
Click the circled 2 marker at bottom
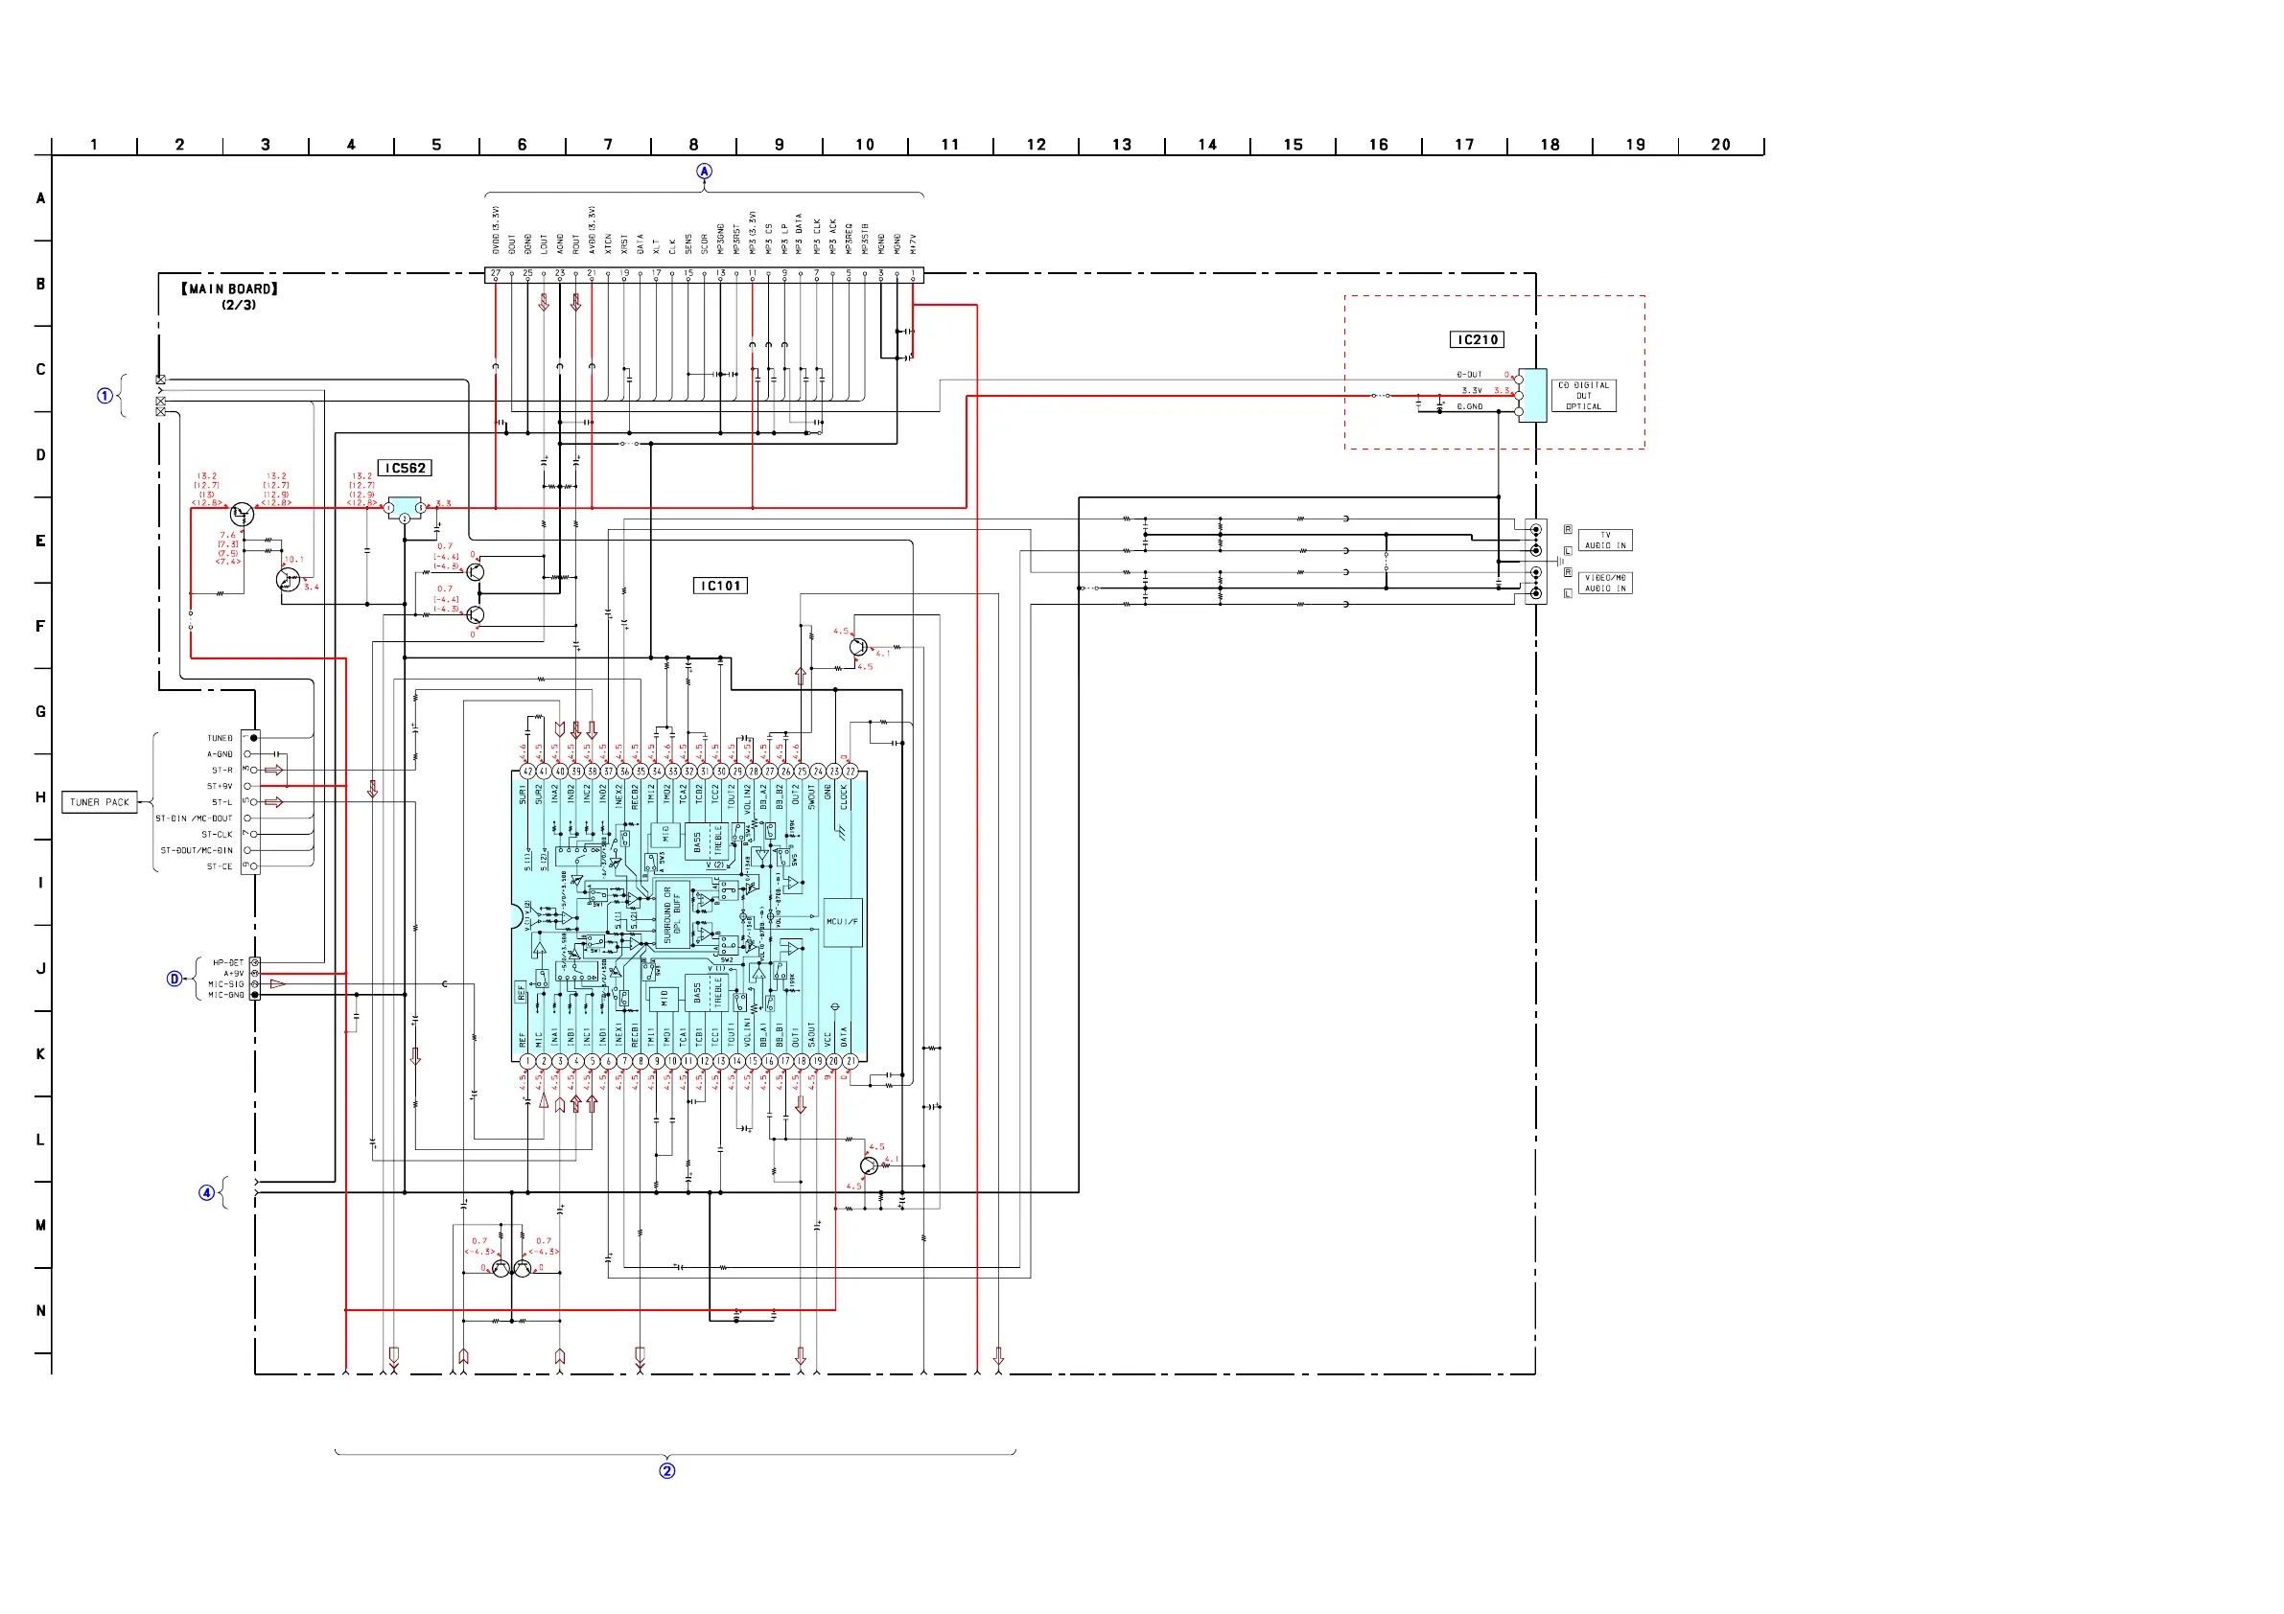[x=667, y=1471]
